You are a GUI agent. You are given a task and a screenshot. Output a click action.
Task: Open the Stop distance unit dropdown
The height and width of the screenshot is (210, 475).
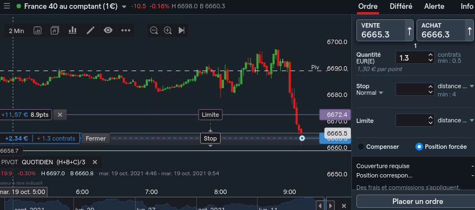[x=456, y=86]
